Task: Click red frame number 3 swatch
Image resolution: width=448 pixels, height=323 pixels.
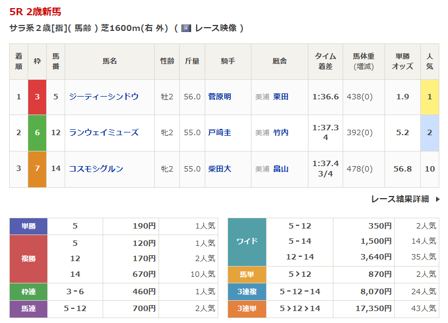Action: coord(37,97)
